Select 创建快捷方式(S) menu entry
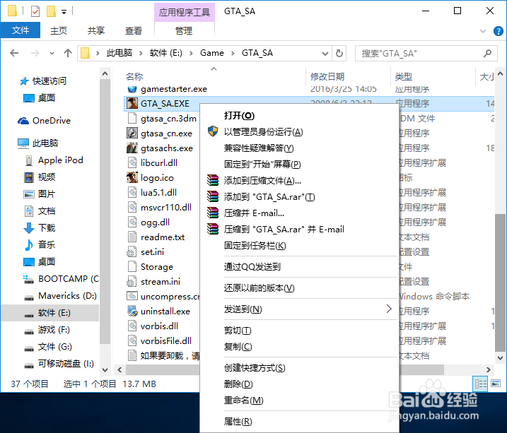Image resolution: width=507 pixels, height=433 pixels. point(299,367)
